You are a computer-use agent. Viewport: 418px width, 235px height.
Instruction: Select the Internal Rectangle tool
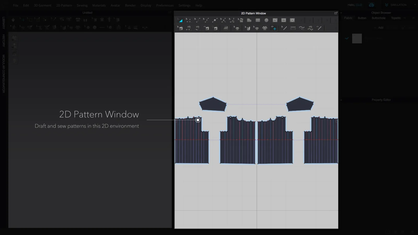pos(284,20)
